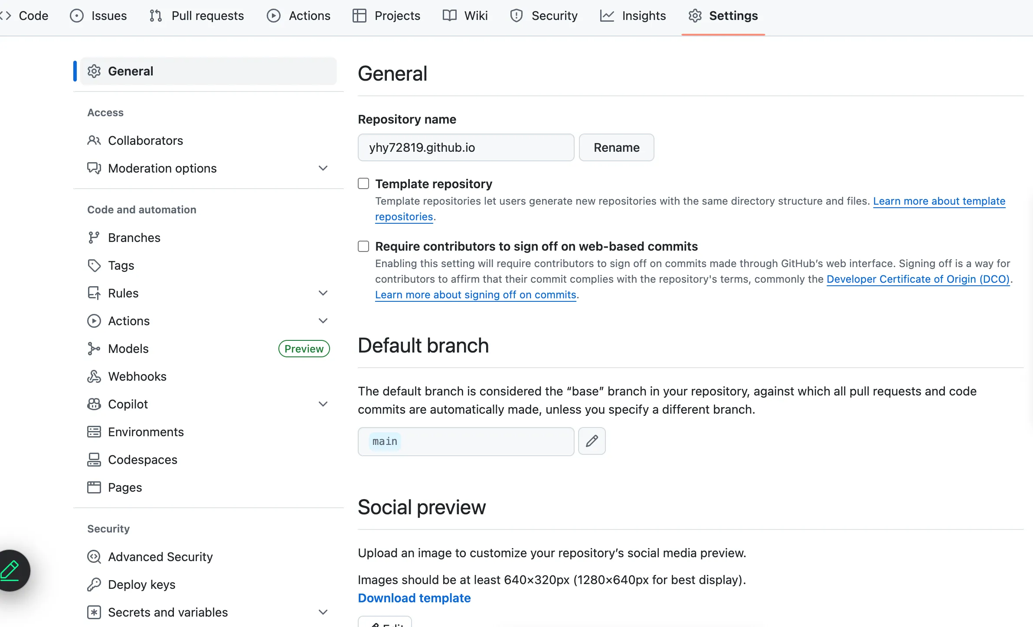1033x627 pixels.
Task: Click the pencil icon to edit default branch
Action: 592,441
